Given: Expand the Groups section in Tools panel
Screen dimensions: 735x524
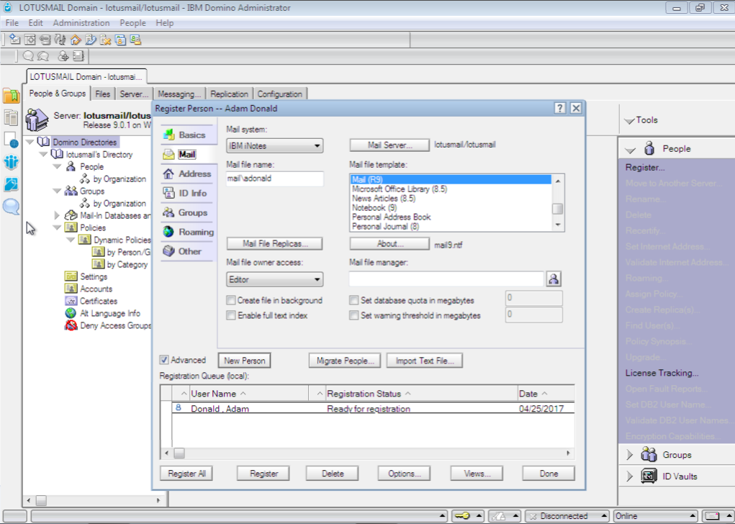Looking at the screenshot, I should point(629,455).
